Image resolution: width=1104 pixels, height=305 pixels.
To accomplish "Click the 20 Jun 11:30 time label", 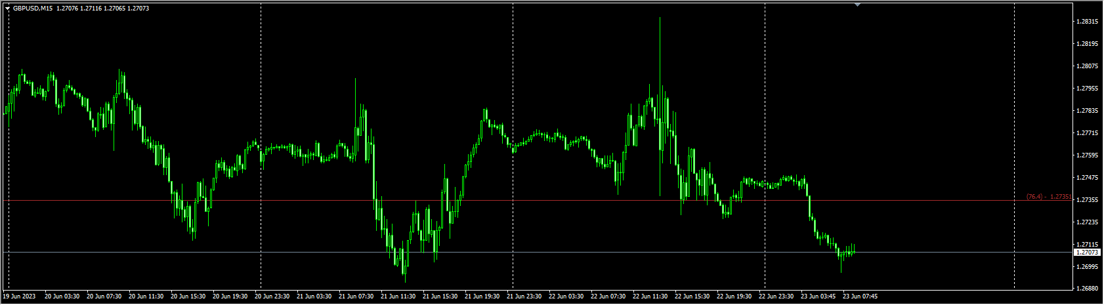I will click(x=146, y=296).
